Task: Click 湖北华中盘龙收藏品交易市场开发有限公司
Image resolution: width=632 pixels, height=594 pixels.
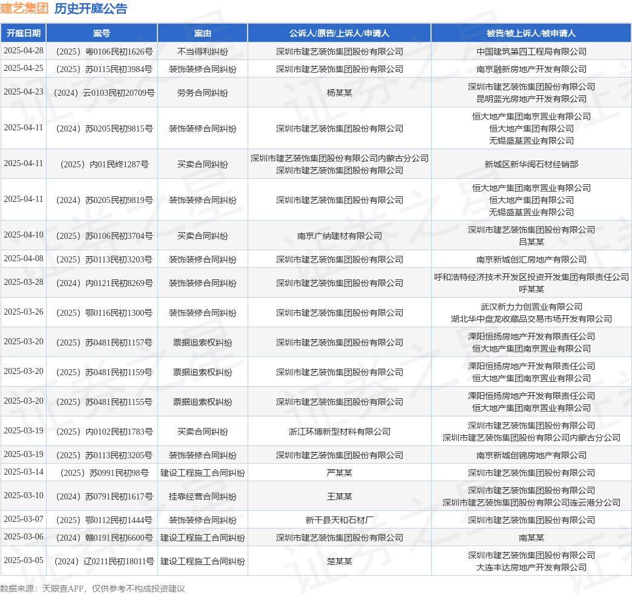Action: tap(532, 319)
